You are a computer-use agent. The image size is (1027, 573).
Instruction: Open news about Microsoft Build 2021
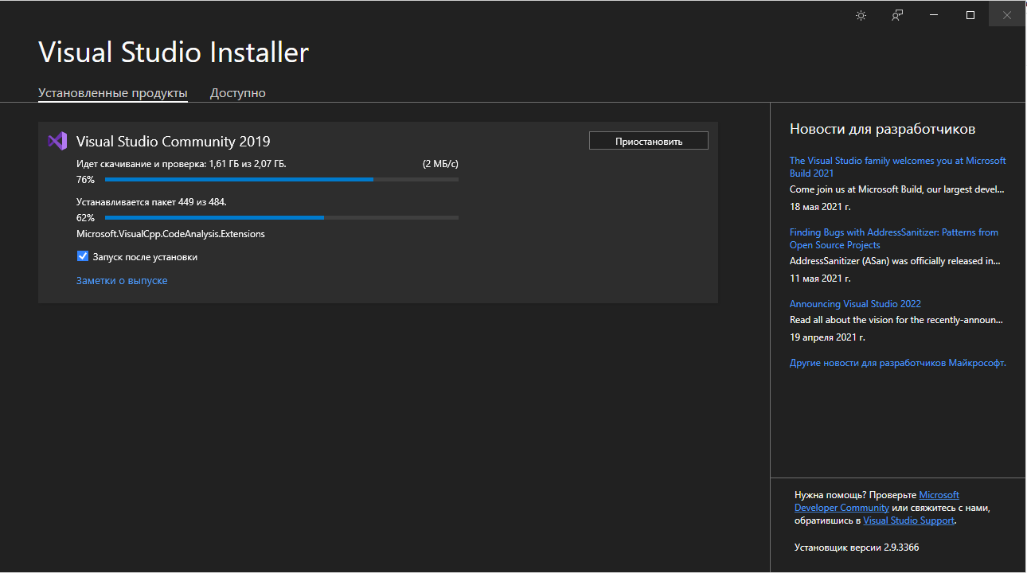click(898, 166)
